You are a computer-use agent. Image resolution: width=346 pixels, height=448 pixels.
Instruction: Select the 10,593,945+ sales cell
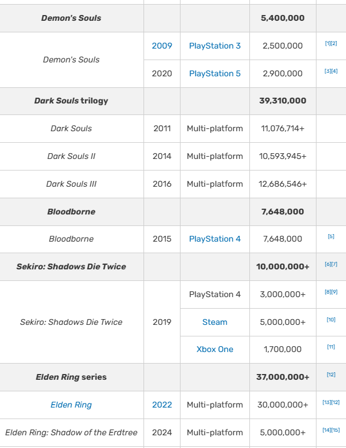(x=282, y=156)
